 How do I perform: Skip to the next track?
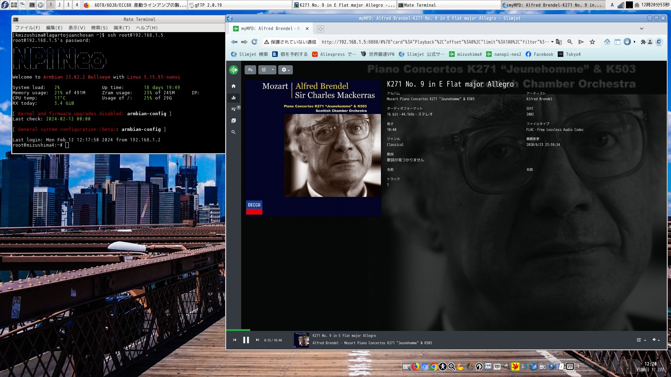pos(258,340)
